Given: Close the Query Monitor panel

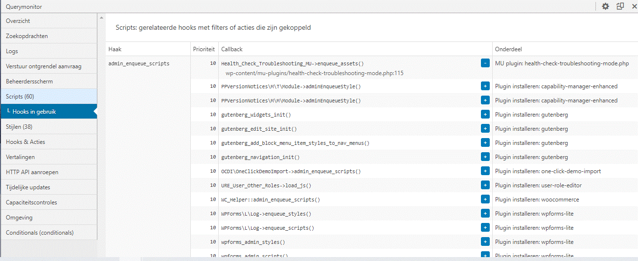Looking at the screenshot, I should [634, 6].
